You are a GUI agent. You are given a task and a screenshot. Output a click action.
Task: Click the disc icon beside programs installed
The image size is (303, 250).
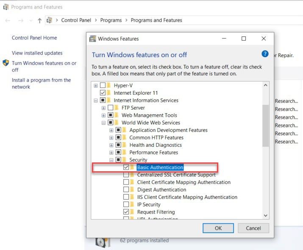(103, 243)
